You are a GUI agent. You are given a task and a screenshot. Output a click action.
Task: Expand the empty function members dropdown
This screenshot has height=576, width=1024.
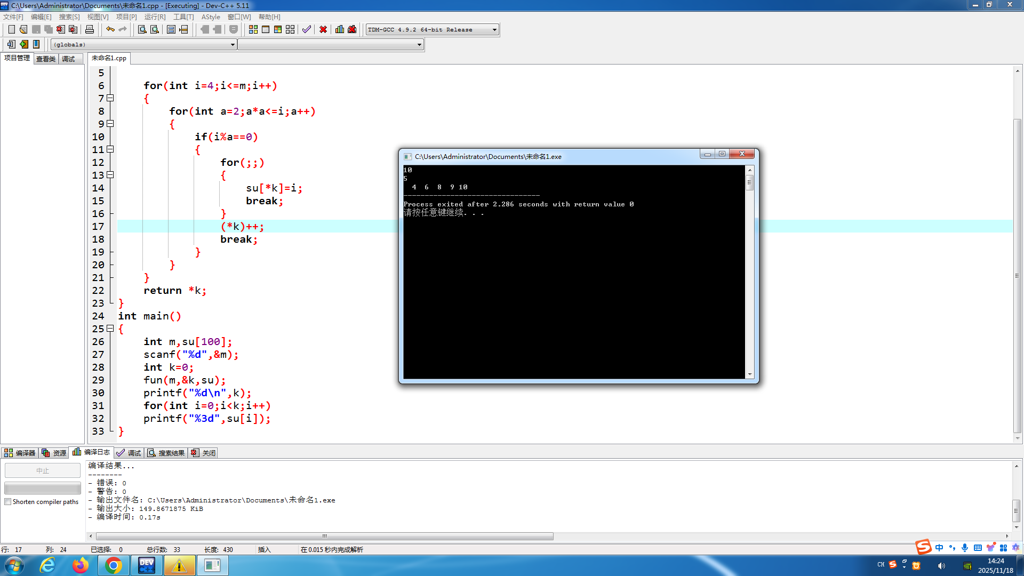pos(419,45)
